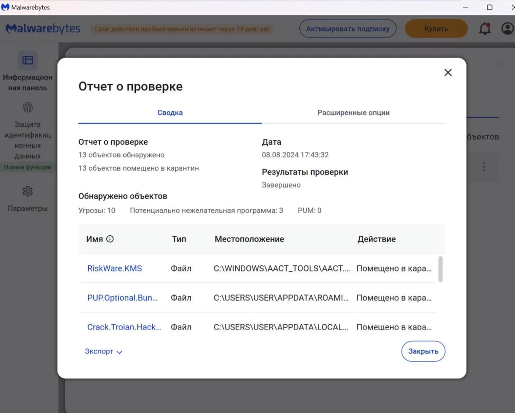Open Параметры gear icon in sidebar
The image size is (515, 413).
(x=27, y=191)
